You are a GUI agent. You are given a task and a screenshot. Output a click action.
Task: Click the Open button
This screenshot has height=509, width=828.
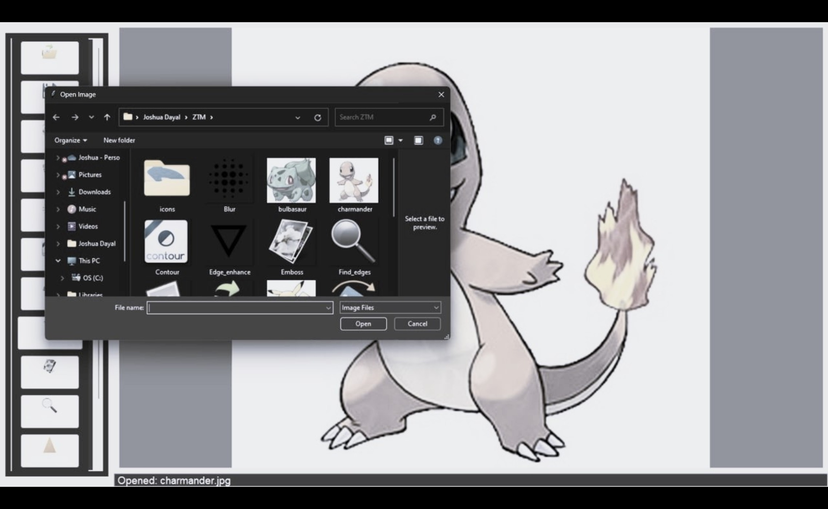click(363, 324)
